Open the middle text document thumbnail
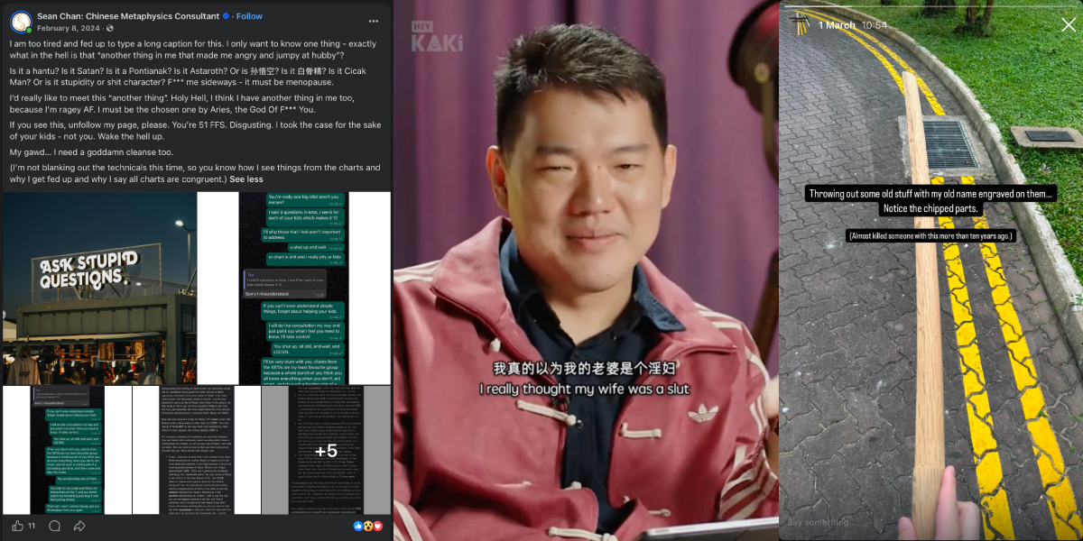1083x541 pixels. pyautogui.click(x=196, y=450)
